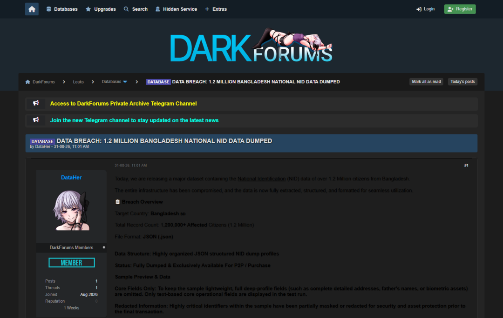The image size is (503, 318).
Task: Click the MEMBER rank badge
Action: click(x=72, y=263)
